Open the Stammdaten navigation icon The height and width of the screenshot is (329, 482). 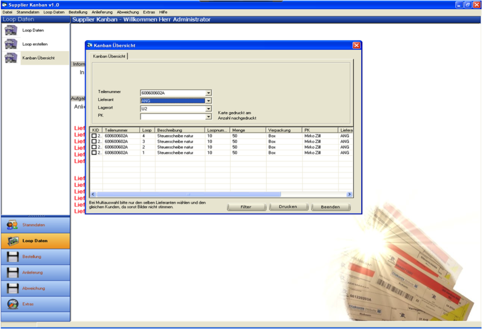13,225
